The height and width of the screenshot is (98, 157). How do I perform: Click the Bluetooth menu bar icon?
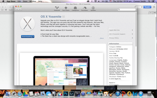pos(92,1)
